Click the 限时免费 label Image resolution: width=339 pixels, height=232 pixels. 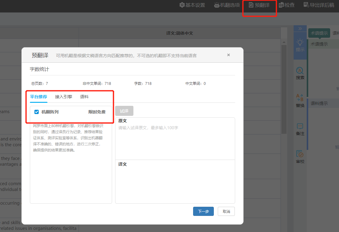click(x=97, y=112)
